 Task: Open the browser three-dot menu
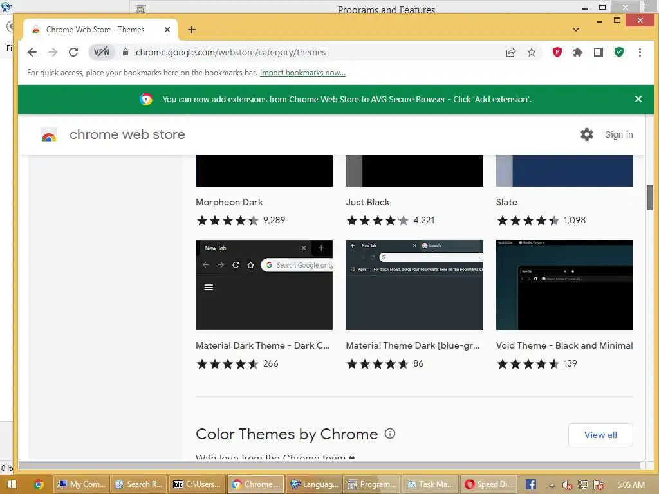pyautogui.click(x=640, y=52)
